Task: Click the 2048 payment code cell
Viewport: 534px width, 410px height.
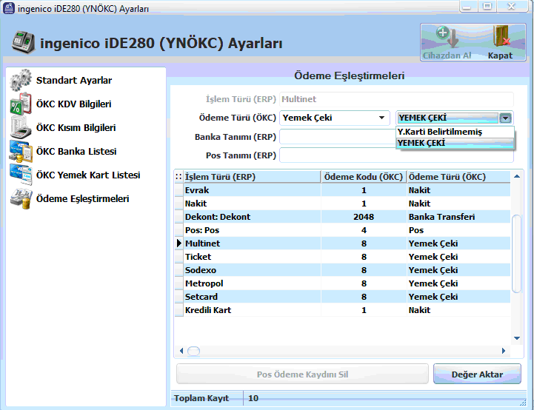Action: 364,217
